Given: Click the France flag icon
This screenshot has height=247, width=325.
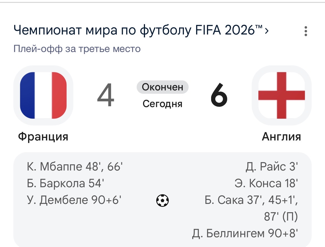Looking at the screenshot, I should point(43,95).
